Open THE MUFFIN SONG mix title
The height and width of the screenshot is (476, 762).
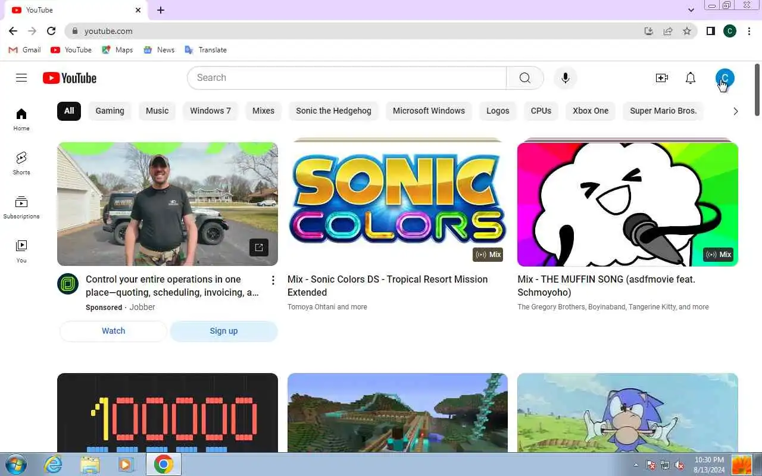(606, 286)
